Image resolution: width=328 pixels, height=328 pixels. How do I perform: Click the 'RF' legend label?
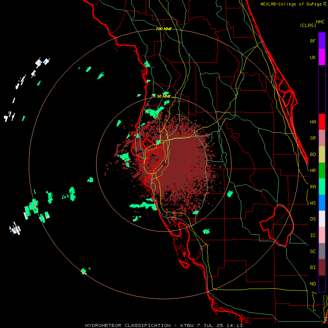313,41
